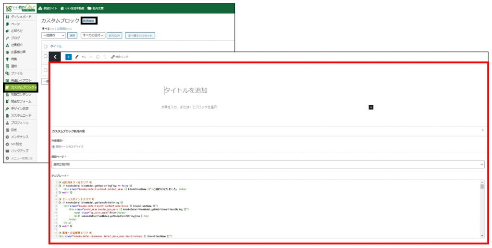This screenshot has height=248, width=492.
Task: Open カスタムブロック in the sidebar menu
Action: [22, 87]
